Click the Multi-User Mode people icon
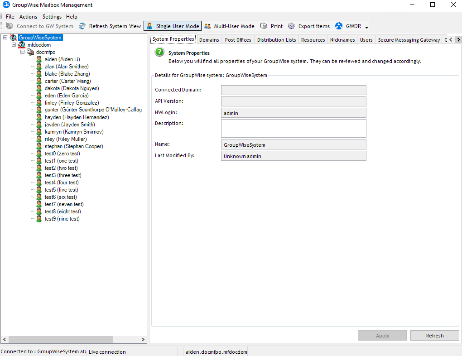This screenshot has width=462, height=356. (207, 26)
